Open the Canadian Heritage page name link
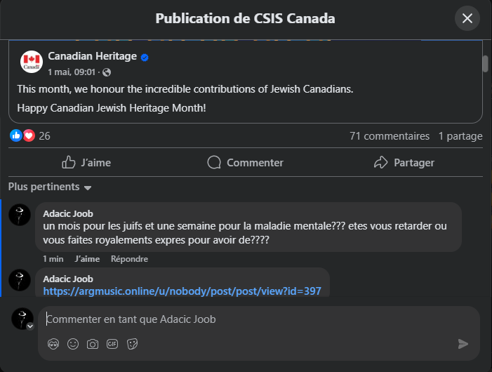The image size is (492, 372). (x=92, y=56)
